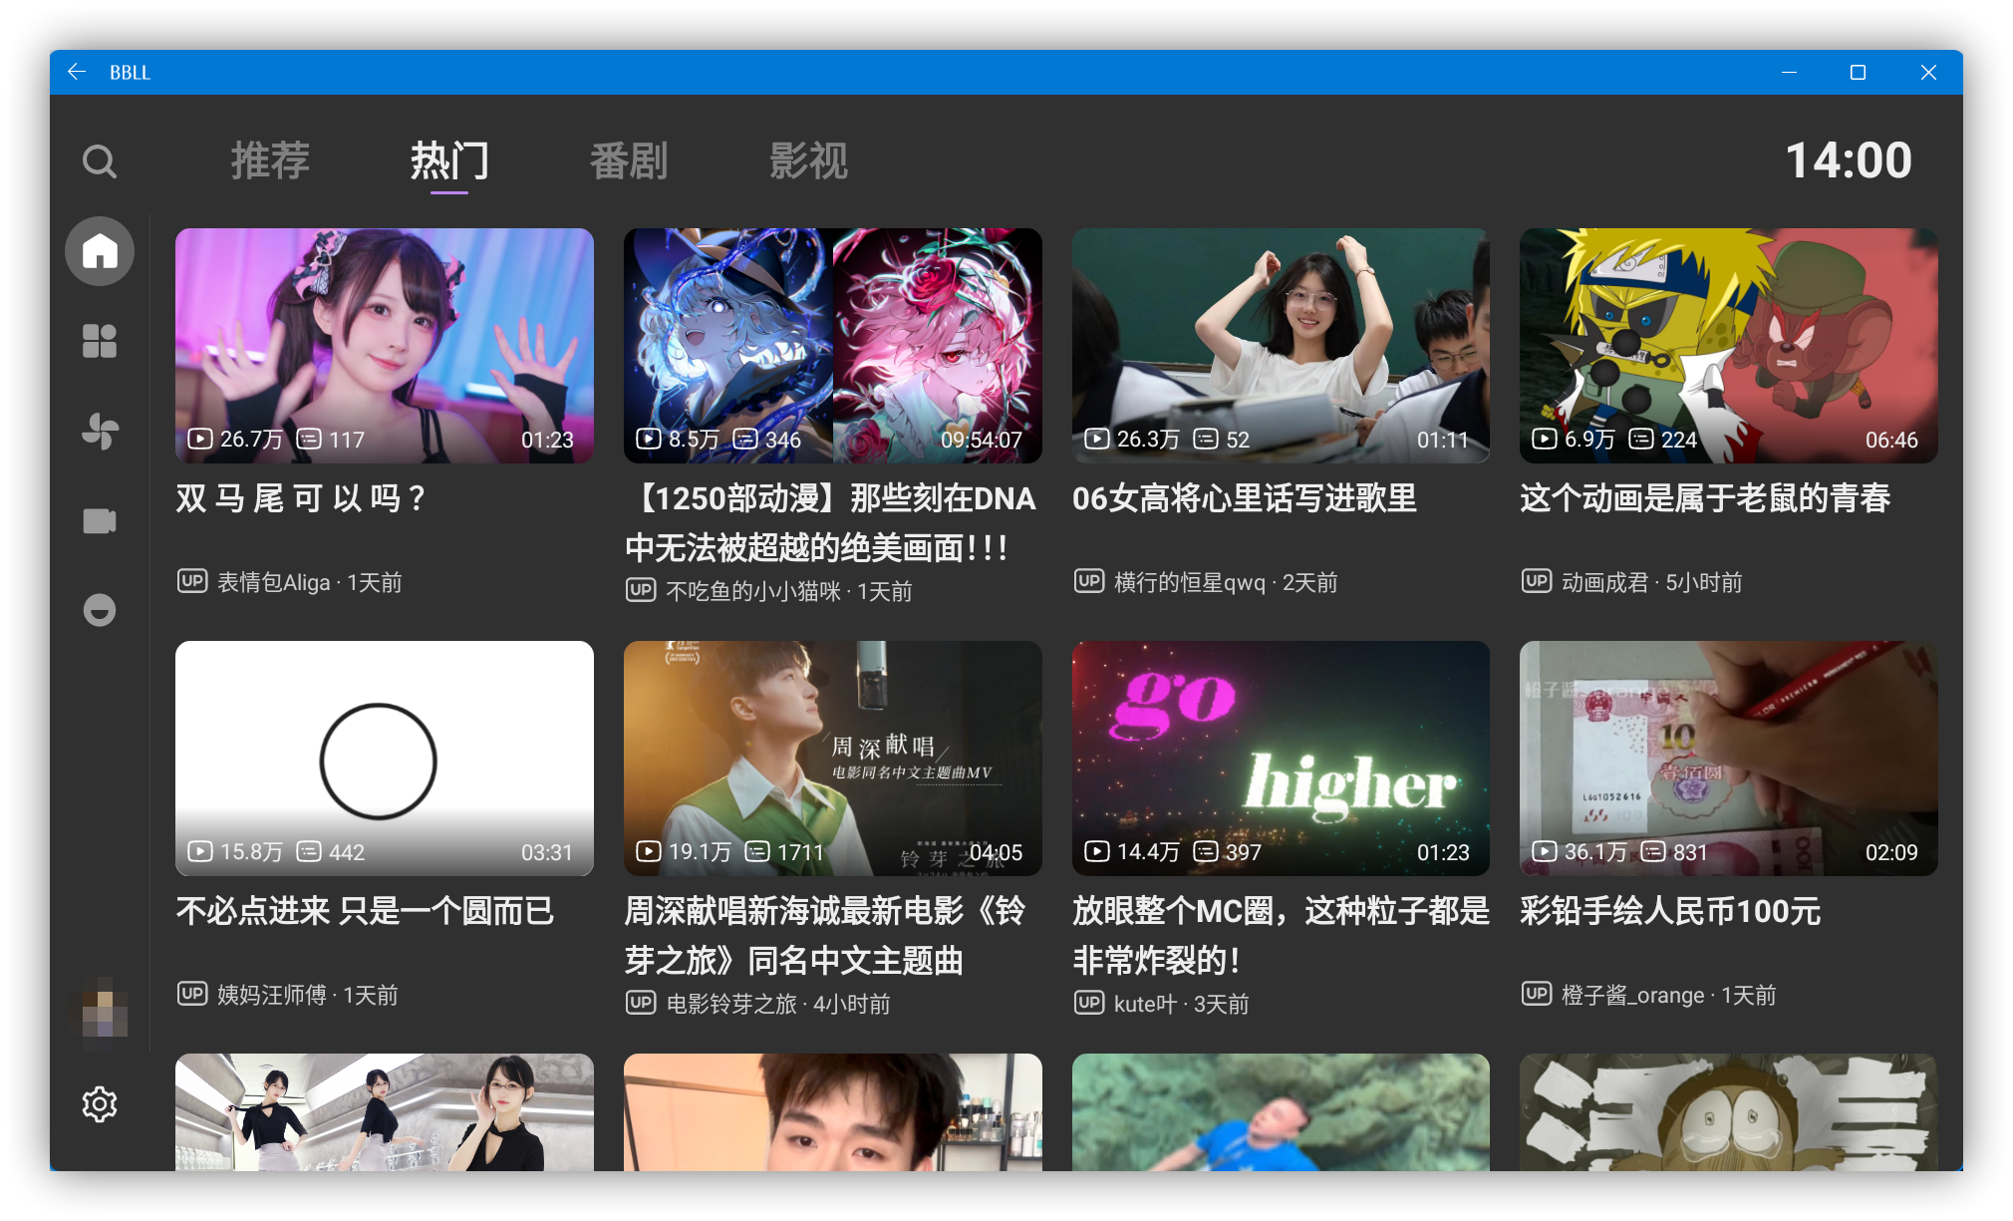Viewport: 2013px width, 1221px height.
Task: Open the live camera icon in sidebar
Action: [x=100, y=520]
